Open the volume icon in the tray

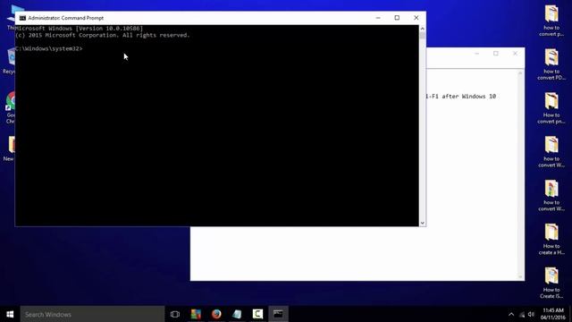coord(531,314)
